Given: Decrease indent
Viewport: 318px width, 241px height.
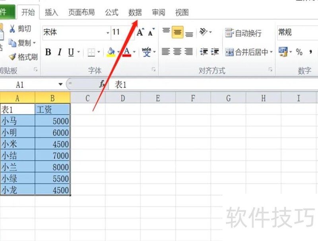Looking at the screenshot, I should pyautogui.click(x=204, y=52).
